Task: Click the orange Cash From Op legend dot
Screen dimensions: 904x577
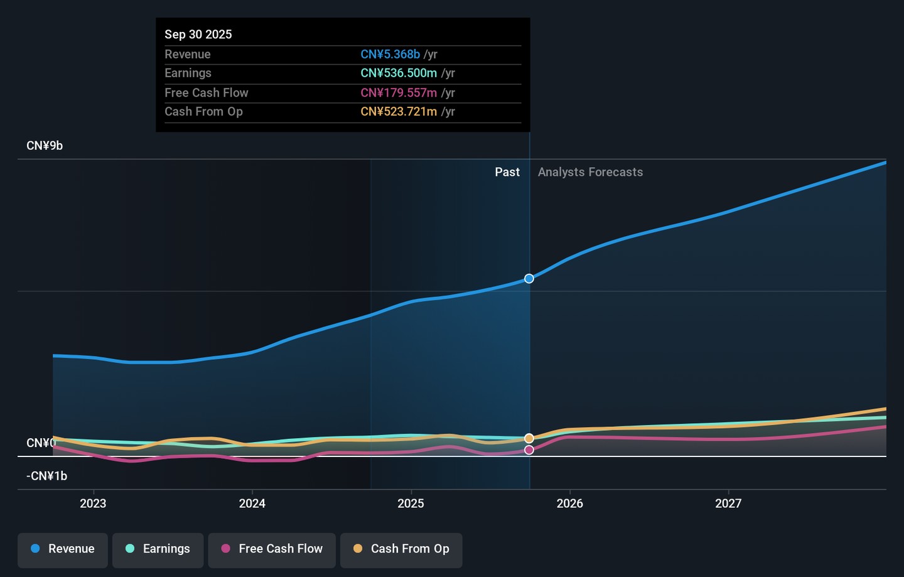Action: point(358,549)
